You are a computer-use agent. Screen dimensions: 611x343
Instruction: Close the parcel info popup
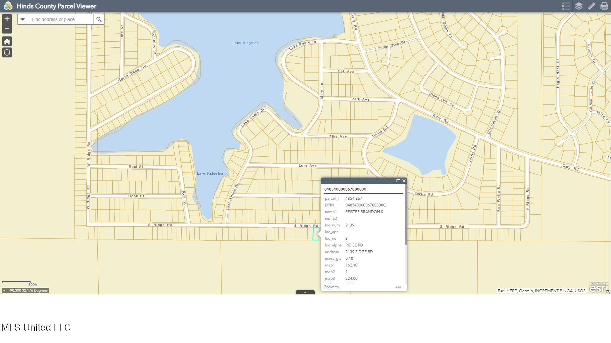404,181
